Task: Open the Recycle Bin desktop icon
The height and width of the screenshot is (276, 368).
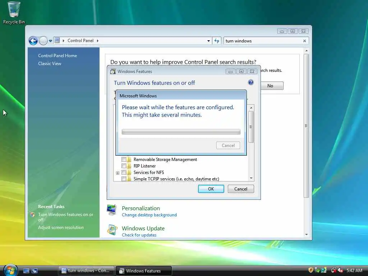Action: tap(14, 13)
